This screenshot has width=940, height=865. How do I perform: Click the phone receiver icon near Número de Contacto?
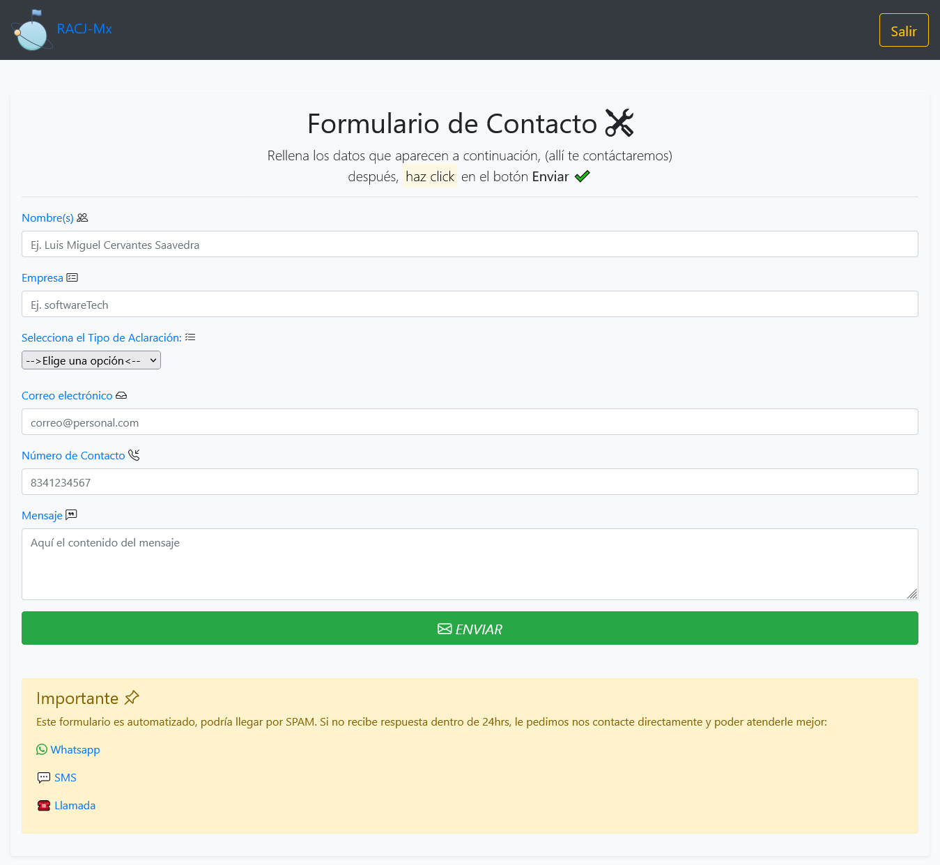134,454
